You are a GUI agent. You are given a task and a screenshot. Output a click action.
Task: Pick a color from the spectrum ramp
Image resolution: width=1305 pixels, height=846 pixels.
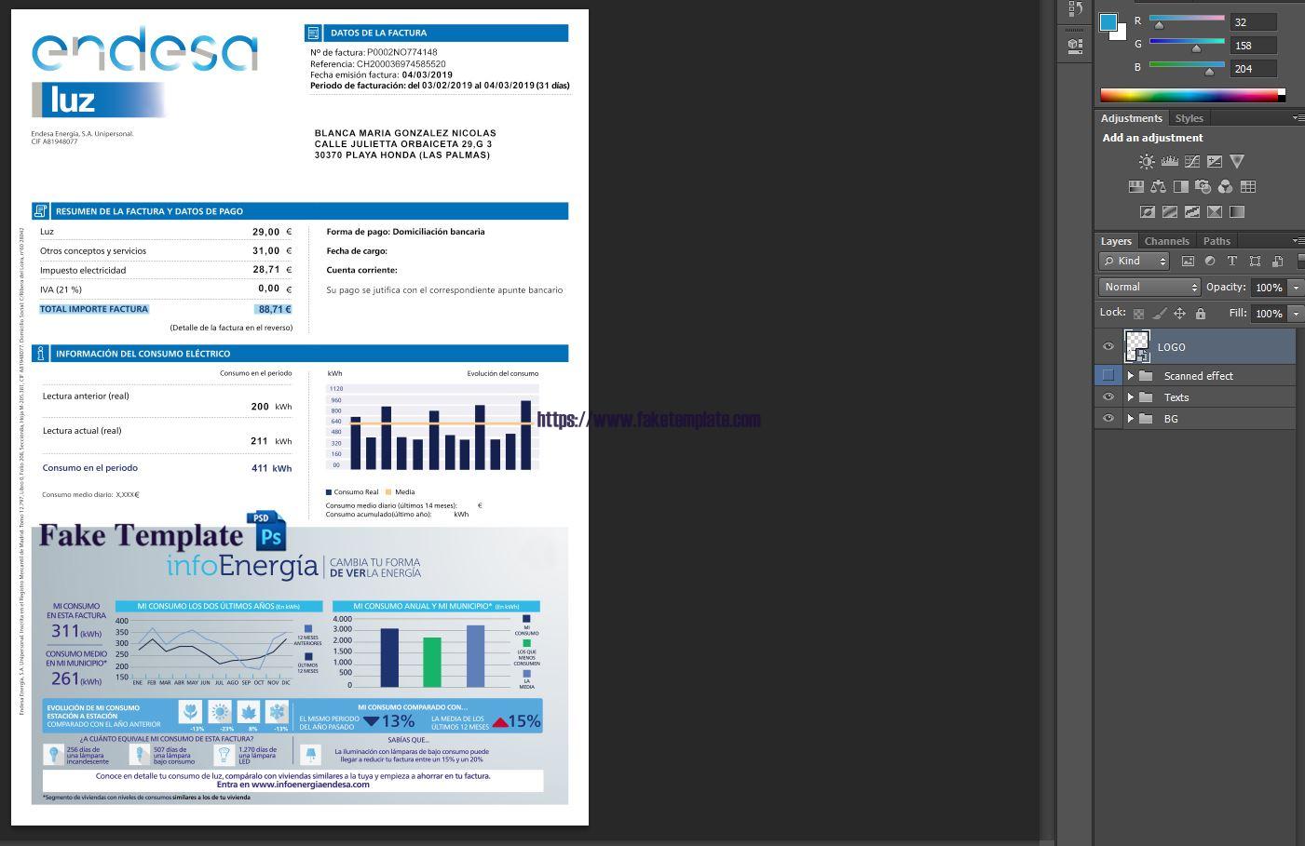coord(1192,93)
